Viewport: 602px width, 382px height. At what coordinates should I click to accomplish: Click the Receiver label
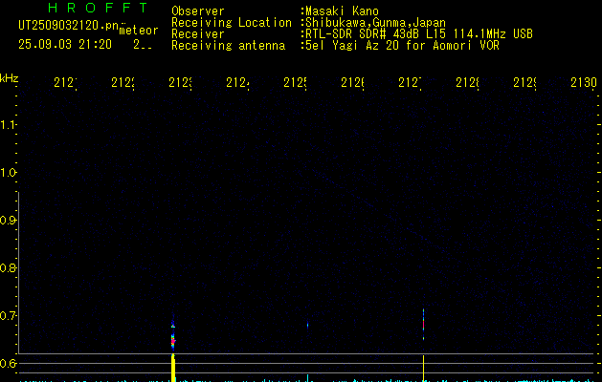click(x=198, y=34)
